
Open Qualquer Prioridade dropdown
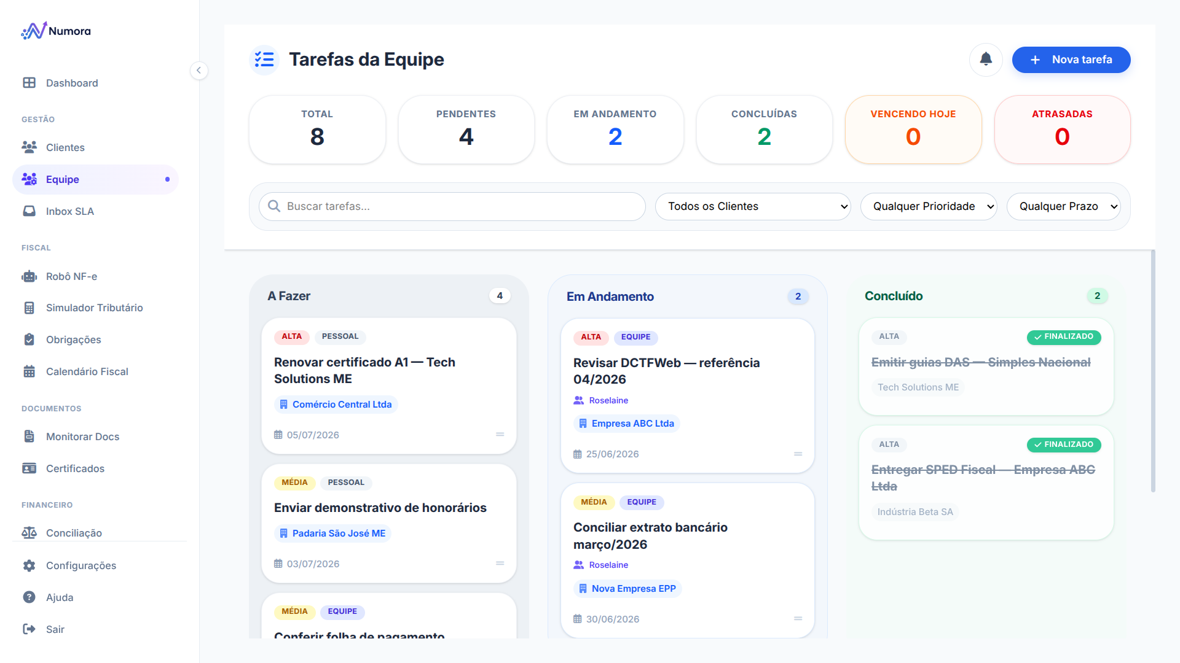(x=929, y=206)
